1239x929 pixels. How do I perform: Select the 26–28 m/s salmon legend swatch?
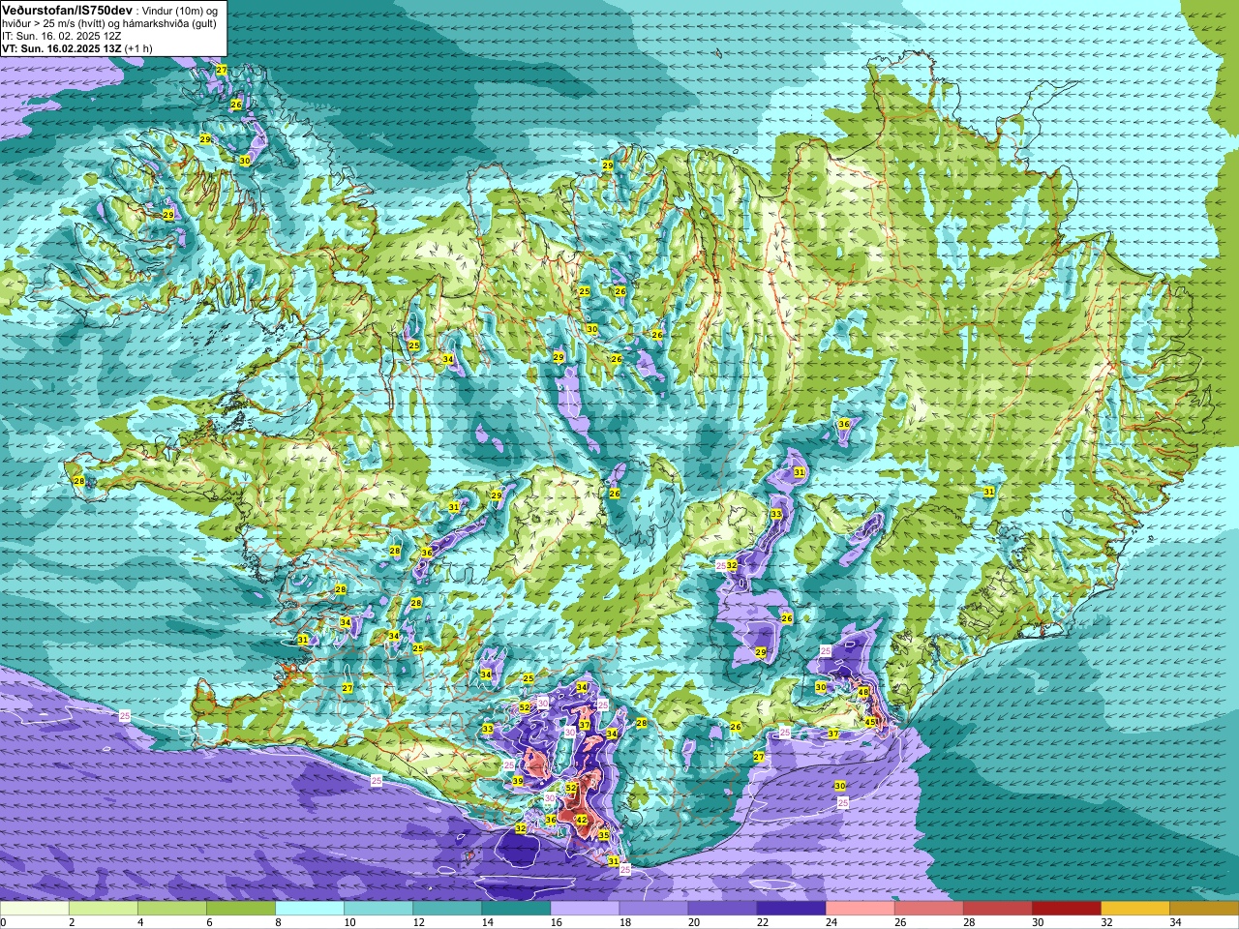click(928, 909)
